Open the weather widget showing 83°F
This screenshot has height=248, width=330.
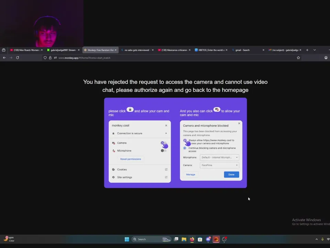9,239
